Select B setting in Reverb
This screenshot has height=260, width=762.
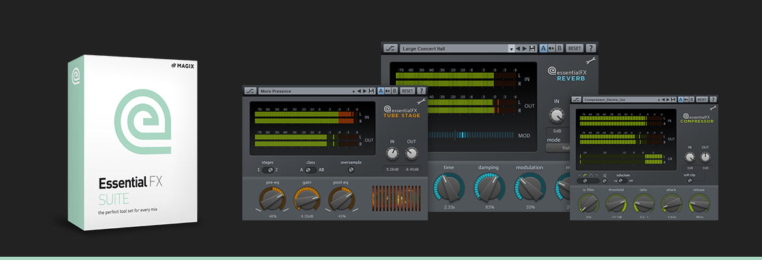tap(559, 49)
